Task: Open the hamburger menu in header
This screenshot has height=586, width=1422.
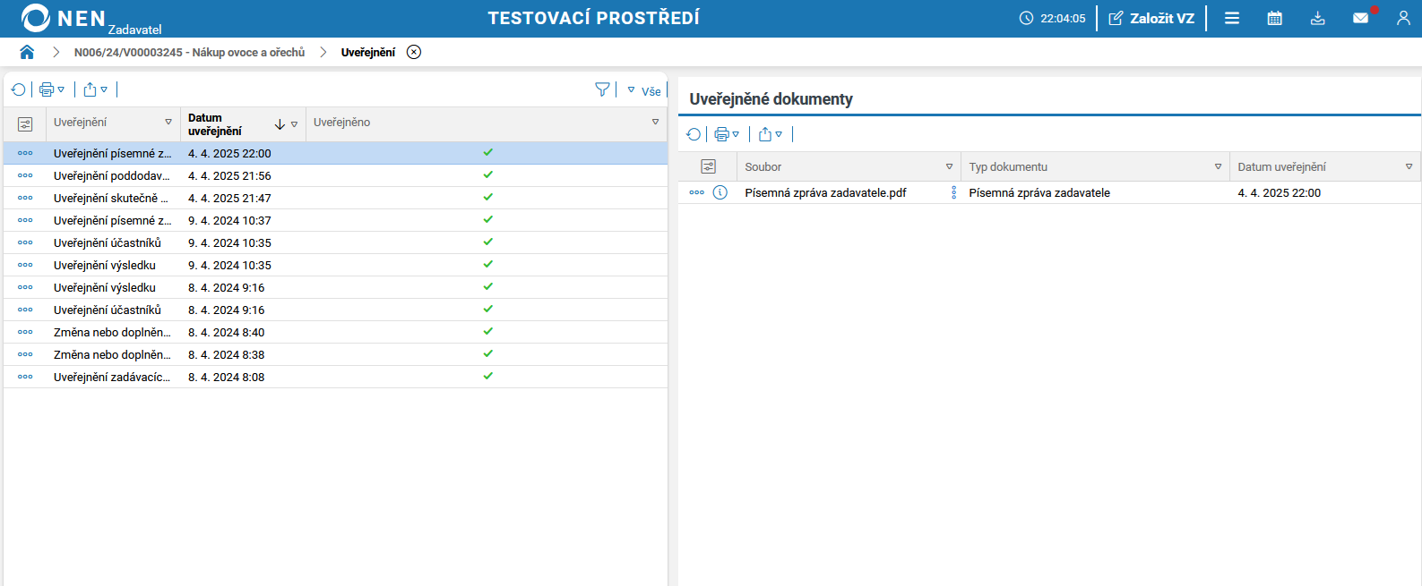Action: coord(1232,18)
